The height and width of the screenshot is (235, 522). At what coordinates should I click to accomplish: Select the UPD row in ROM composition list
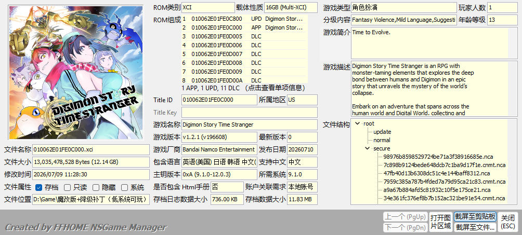click(244, 19)
